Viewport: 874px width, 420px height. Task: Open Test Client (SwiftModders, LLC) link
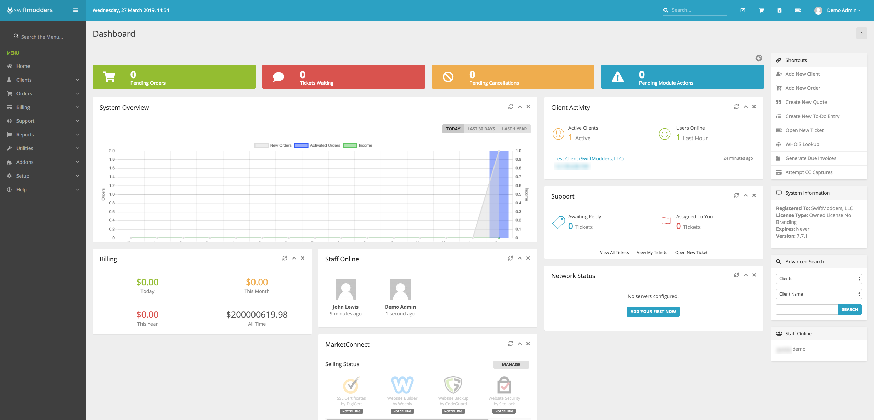(589, 159)
